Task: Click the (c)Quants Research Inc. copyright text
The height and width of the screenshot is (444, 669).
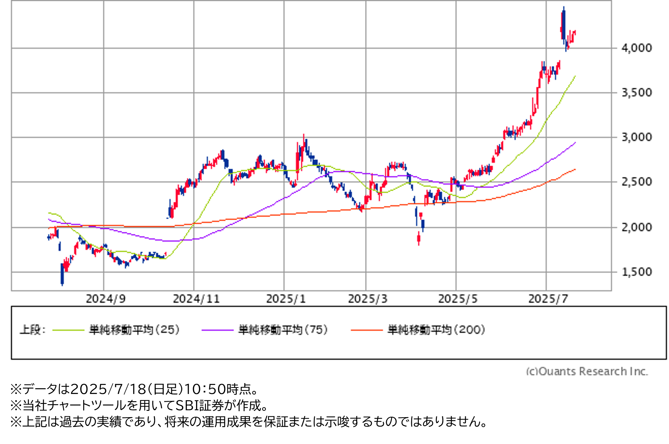Action: [x=587, y=371]
